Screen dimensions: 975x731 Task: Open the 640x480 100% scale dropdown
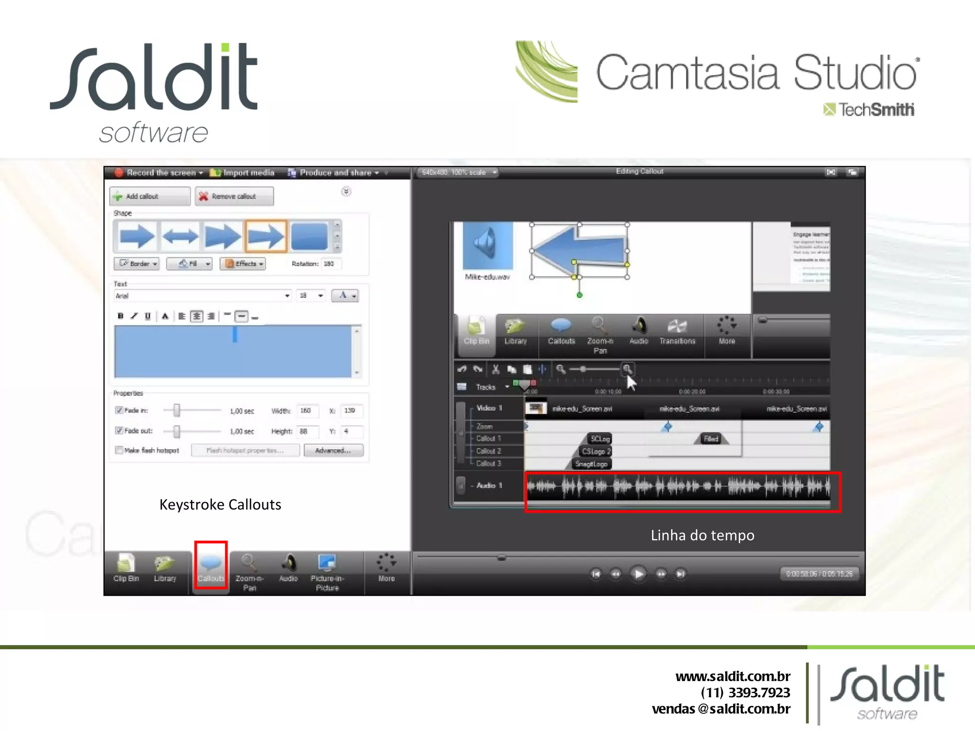(x=458, y=172)
